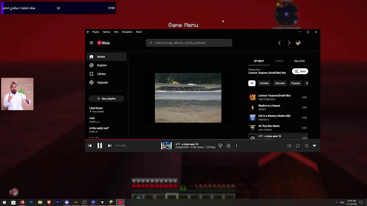Viewport: 367px width, 206px height.
Task: Open the 'is this really real?' playlist
Action: [x=106, y=130]
